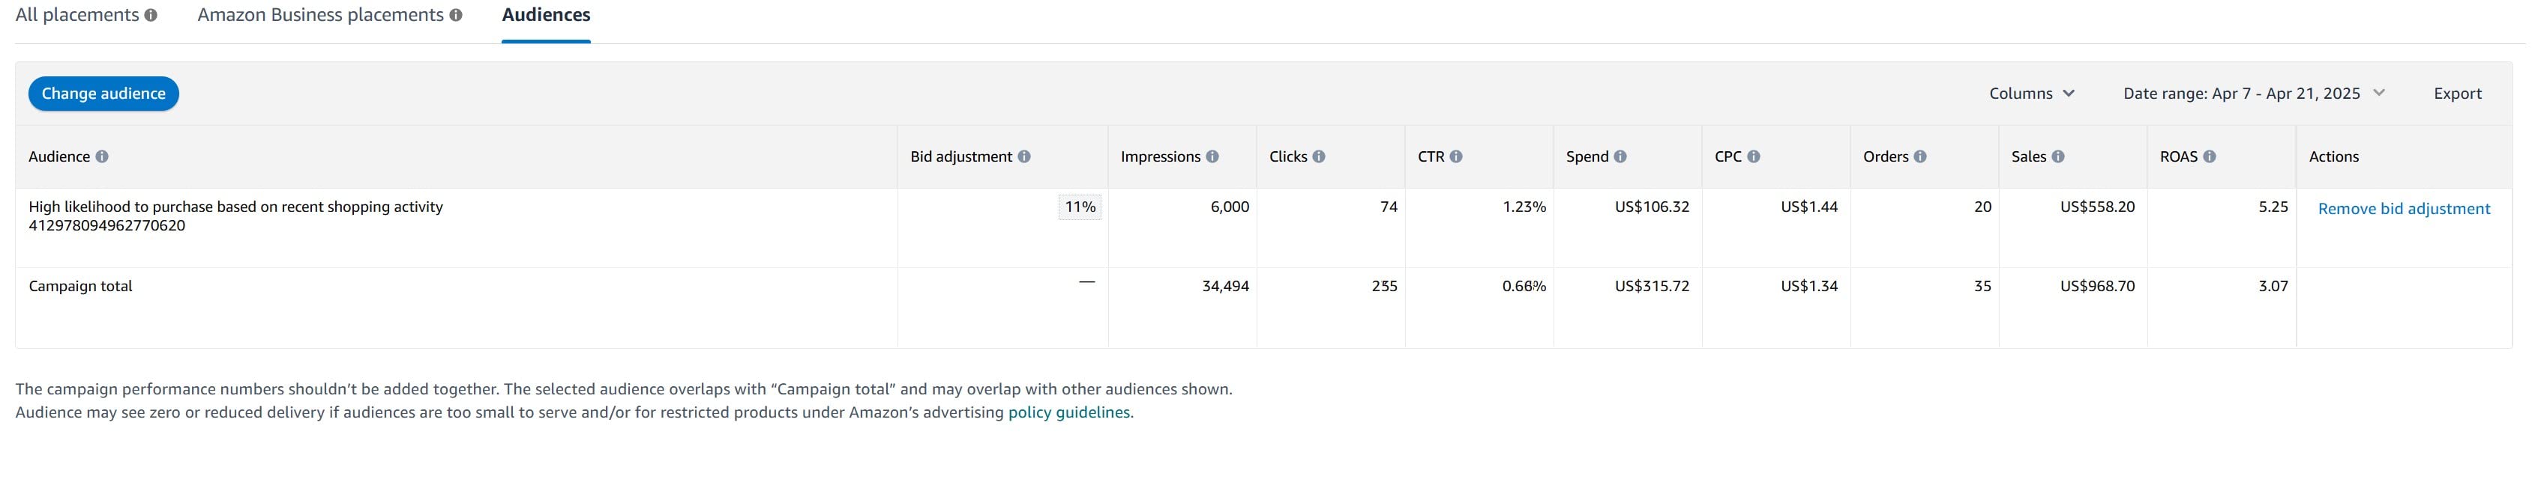Viewport: 2535px width, 485px height.
Task: Switch to the All placements tab
Action: 76,15
